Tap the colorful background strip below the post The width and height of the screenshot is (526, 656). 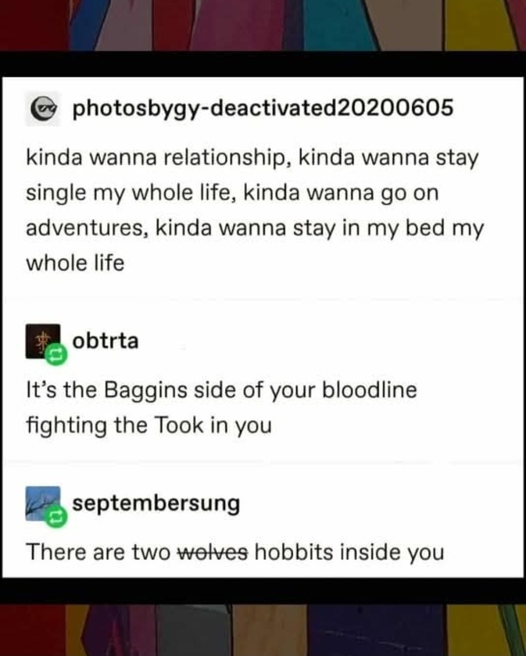click(x=263, y=629)
